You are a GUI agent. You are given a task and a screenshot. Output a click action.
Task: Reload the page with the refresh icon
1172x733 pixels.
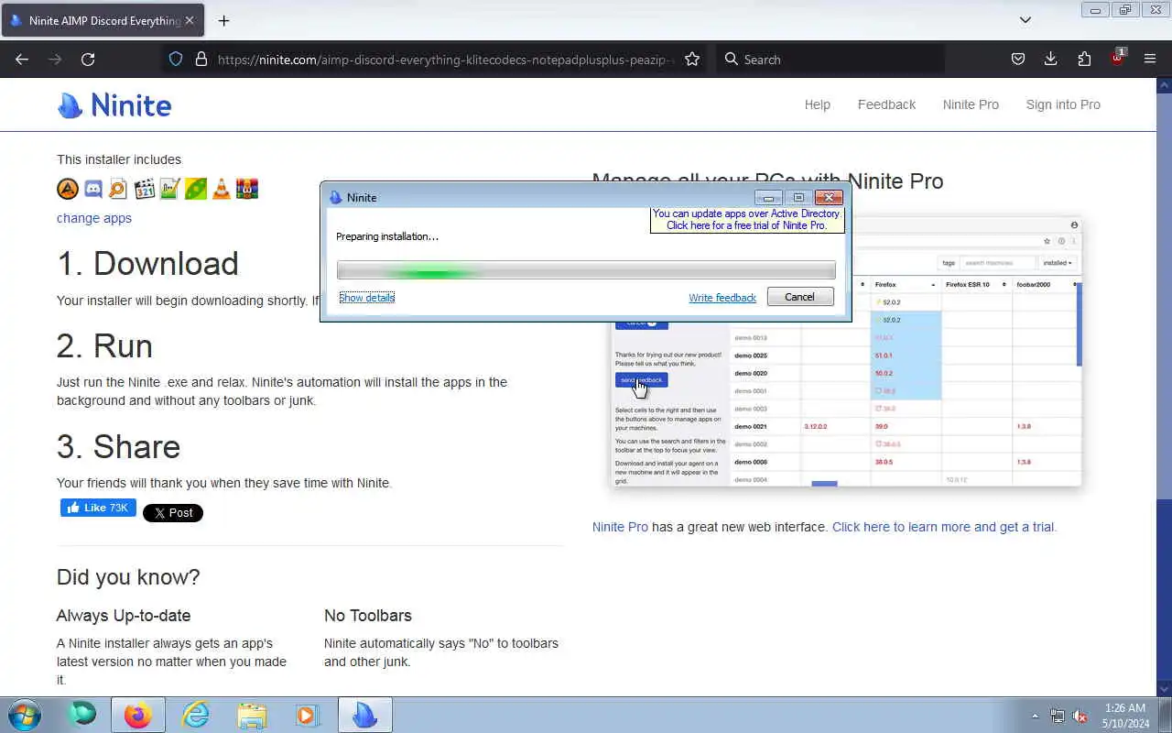point(88,59)
